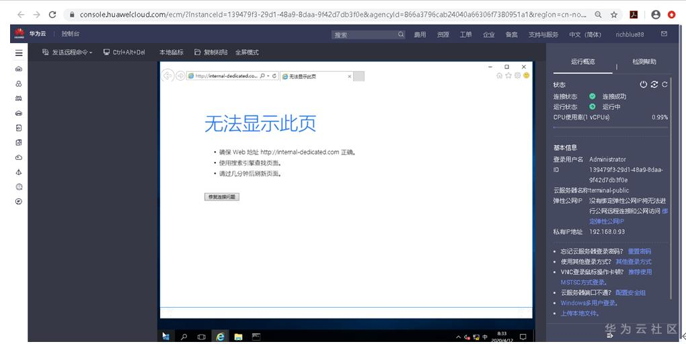Click the 上传本地文件 link
The image size is (686, 346).
(580, 313)
